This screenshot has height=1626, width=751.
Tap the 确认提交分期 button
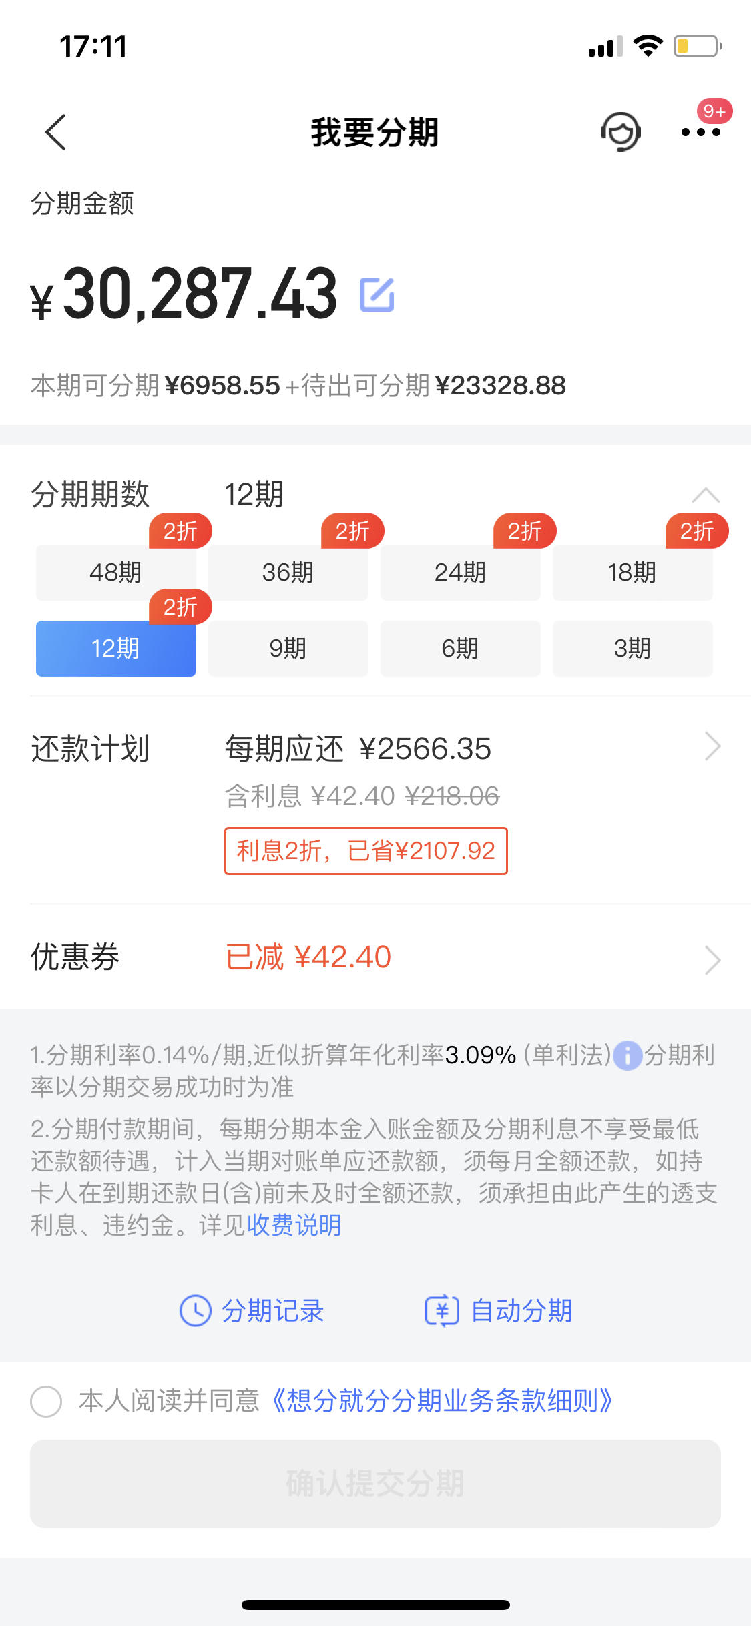coord(375,1484)
